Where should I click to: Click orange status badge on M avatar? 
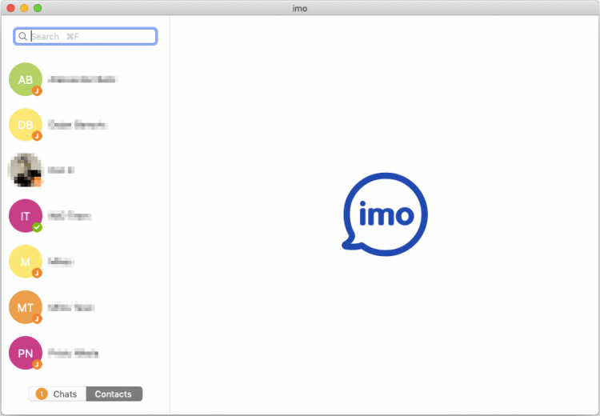click(37, 273)
